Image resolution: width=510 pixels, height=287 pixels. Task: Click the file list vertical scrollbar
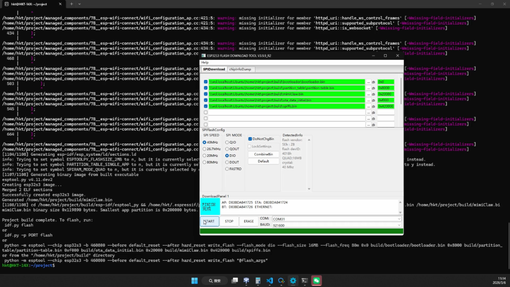tap(401, 91)
